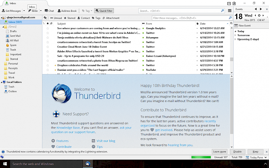Click the get involved link
This screenshot has height=168, width=269.
pos(164,130)
